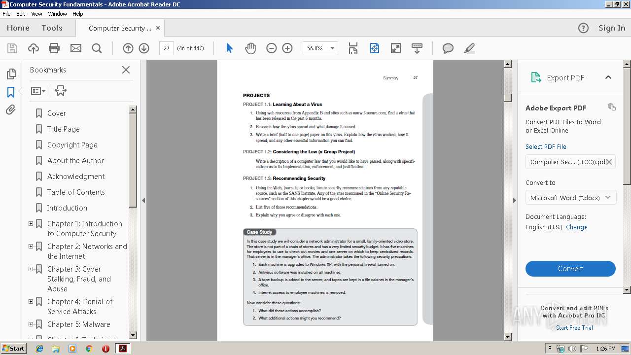The height and width of the screenshot is (355, 631).
Task: Click Sign In link
Action: [x=612, y=28]
